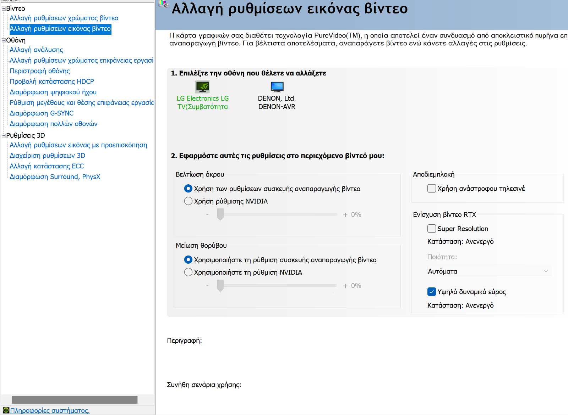Click the NVIDIA system information icon
568x415 pixels.
6,410
